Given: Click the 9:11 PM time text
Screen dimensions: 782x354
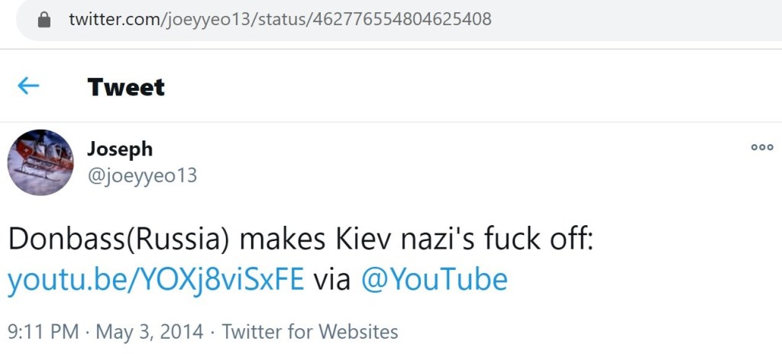Looking at the screenshot, I should click(44, 332).
